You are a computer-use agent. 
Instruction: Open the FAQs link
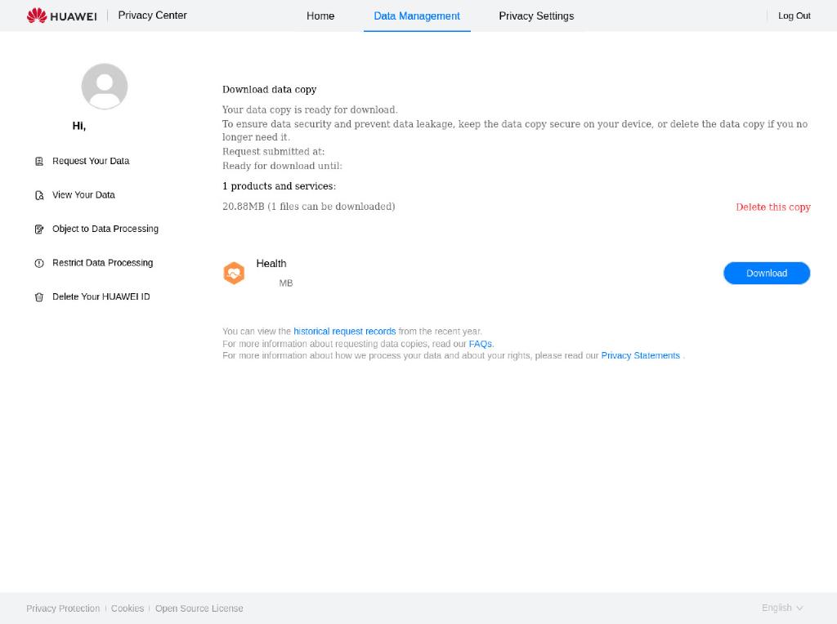pyautogui.click(x=481, y=343)
